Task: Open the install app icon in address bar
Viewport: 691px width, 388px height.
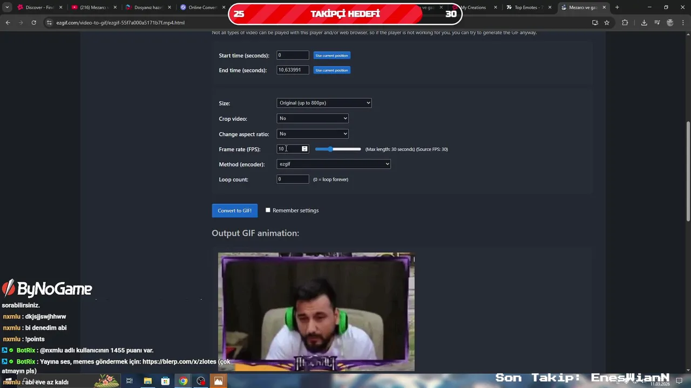Action: (x=595, y=23)
